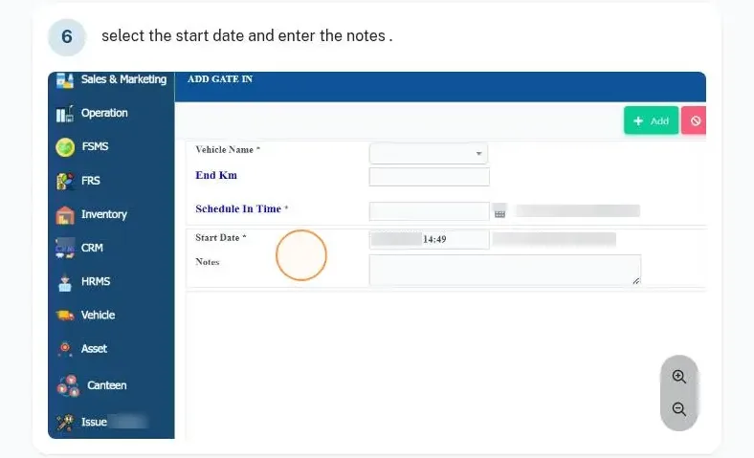Click the Vehicle truck icon
The width and height of the screenshot is (754, 458).
[65, 316]
